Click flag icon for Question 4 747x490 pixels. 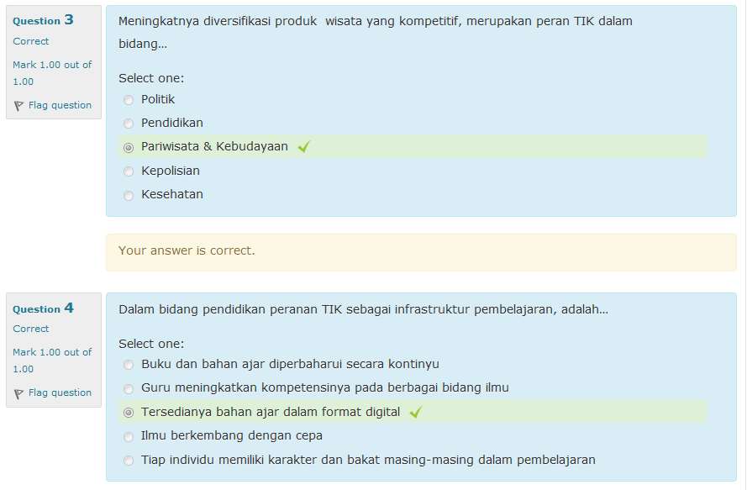pyautogui.click(x=18, y=393)
